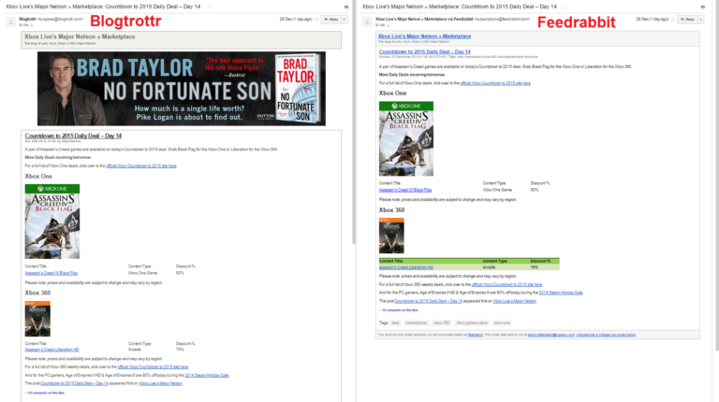Click 'Unsubscribe or change your subscription' link
The height and width of the screenshot is (402, 719).
(606, 335)
